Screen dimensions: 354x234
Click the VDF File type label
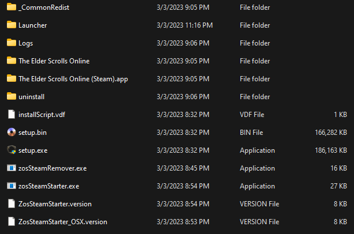[252, 115]
